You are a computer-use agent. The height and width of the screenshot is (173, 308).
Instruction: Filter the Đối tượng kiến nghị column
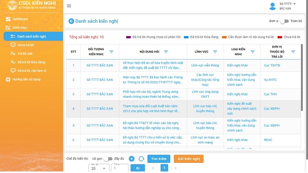(x=111, y=52)
